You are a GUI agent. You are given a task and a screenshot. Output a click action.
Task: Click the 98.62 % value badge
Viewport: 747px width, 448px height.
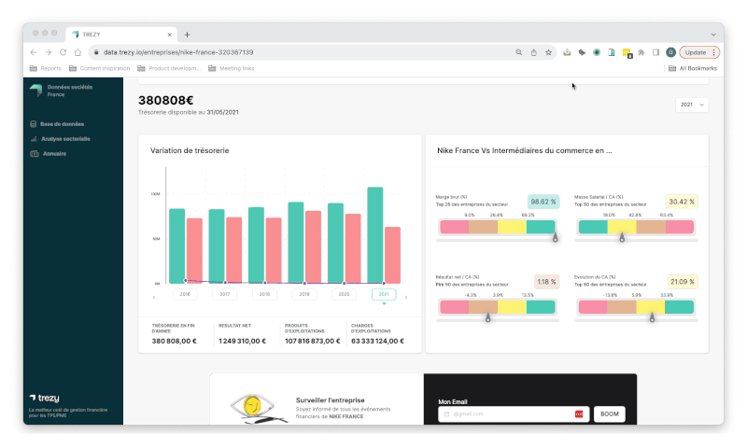point(543,202)
